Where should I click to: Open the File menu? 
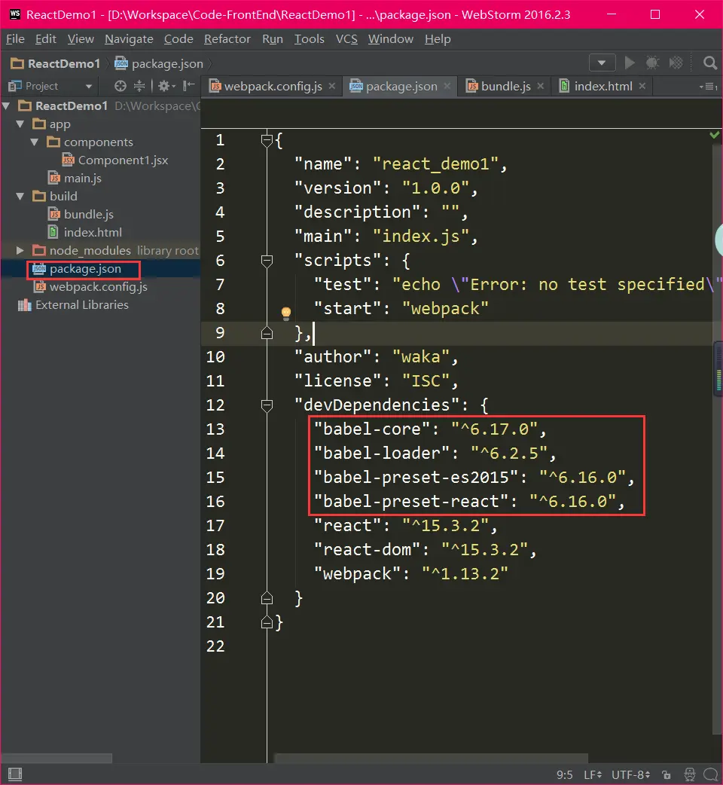pyautogui.click(x=15, y=39)
